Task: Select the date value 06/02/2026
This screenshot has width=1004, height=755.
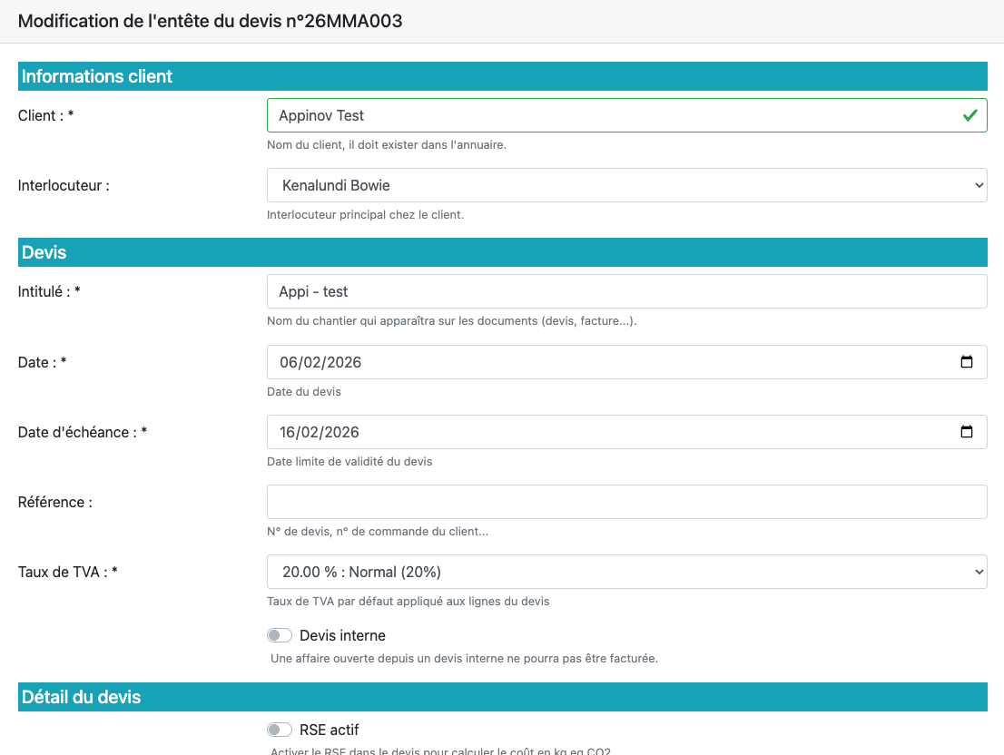Action: (320, 362)
